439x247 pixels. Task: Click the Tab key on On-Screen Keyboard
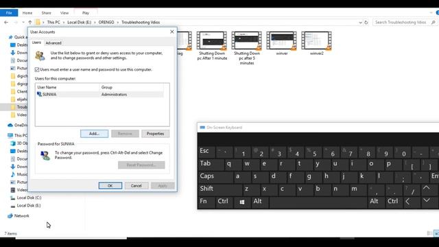click(211, 164)
